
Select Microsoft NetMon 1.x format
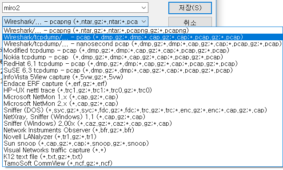pyautogui.click(x=143, y=97)
